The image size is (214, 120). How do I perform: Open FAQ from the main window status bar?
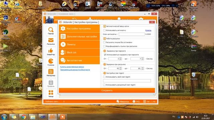pos(136,101)
